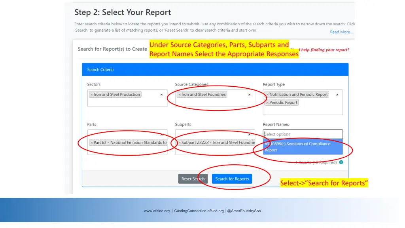Open the Read More link
The width and height of the screenshot is (405, 228).
[341, 32]
